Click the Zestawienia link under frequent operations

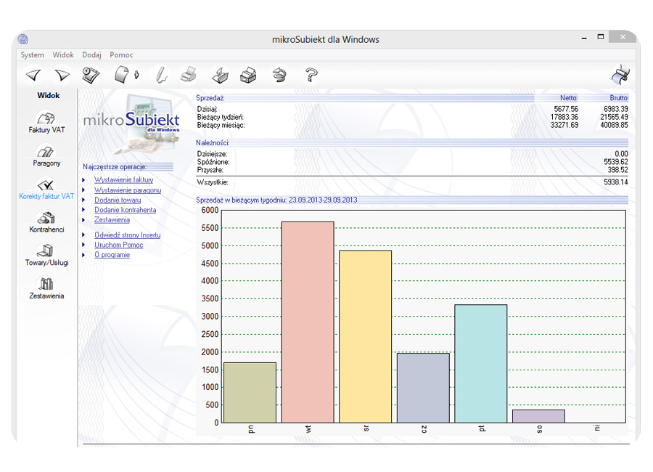(112, 220)
